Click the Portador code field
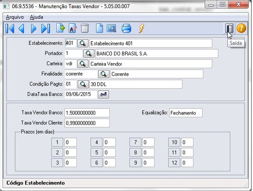Image resolution: width=253 pixels, height=191 pixels. (74, 53)
